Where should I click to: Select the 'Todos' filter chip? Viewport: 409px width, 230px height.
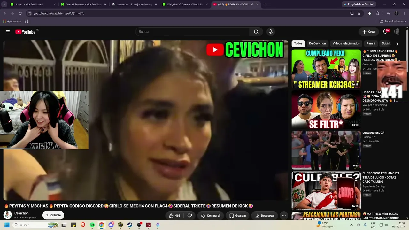[x=298, y=43]
